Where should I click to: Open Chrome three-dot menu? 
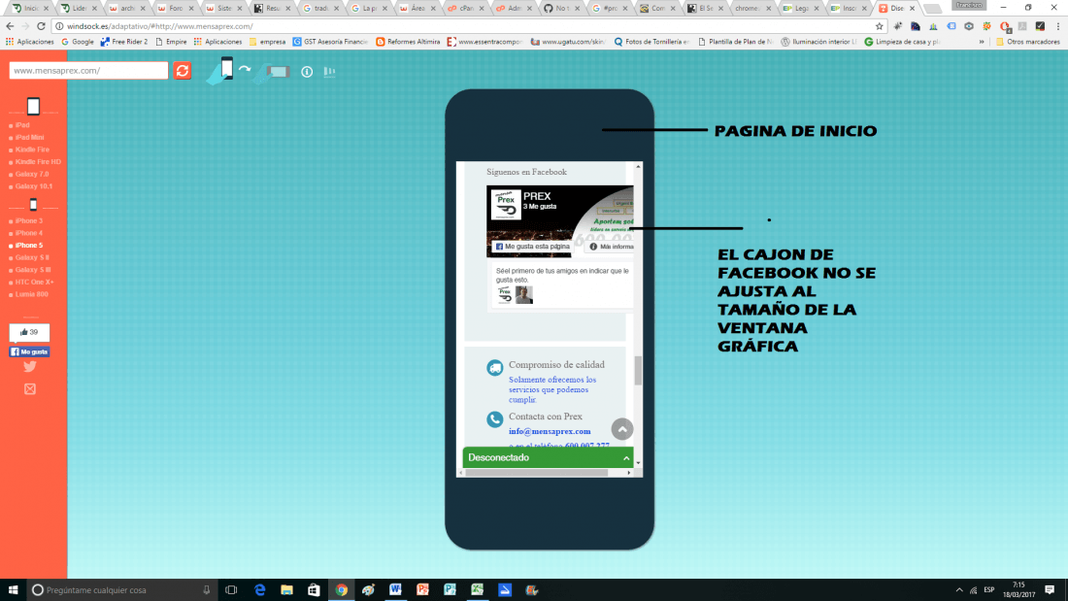click(1057, 26)
